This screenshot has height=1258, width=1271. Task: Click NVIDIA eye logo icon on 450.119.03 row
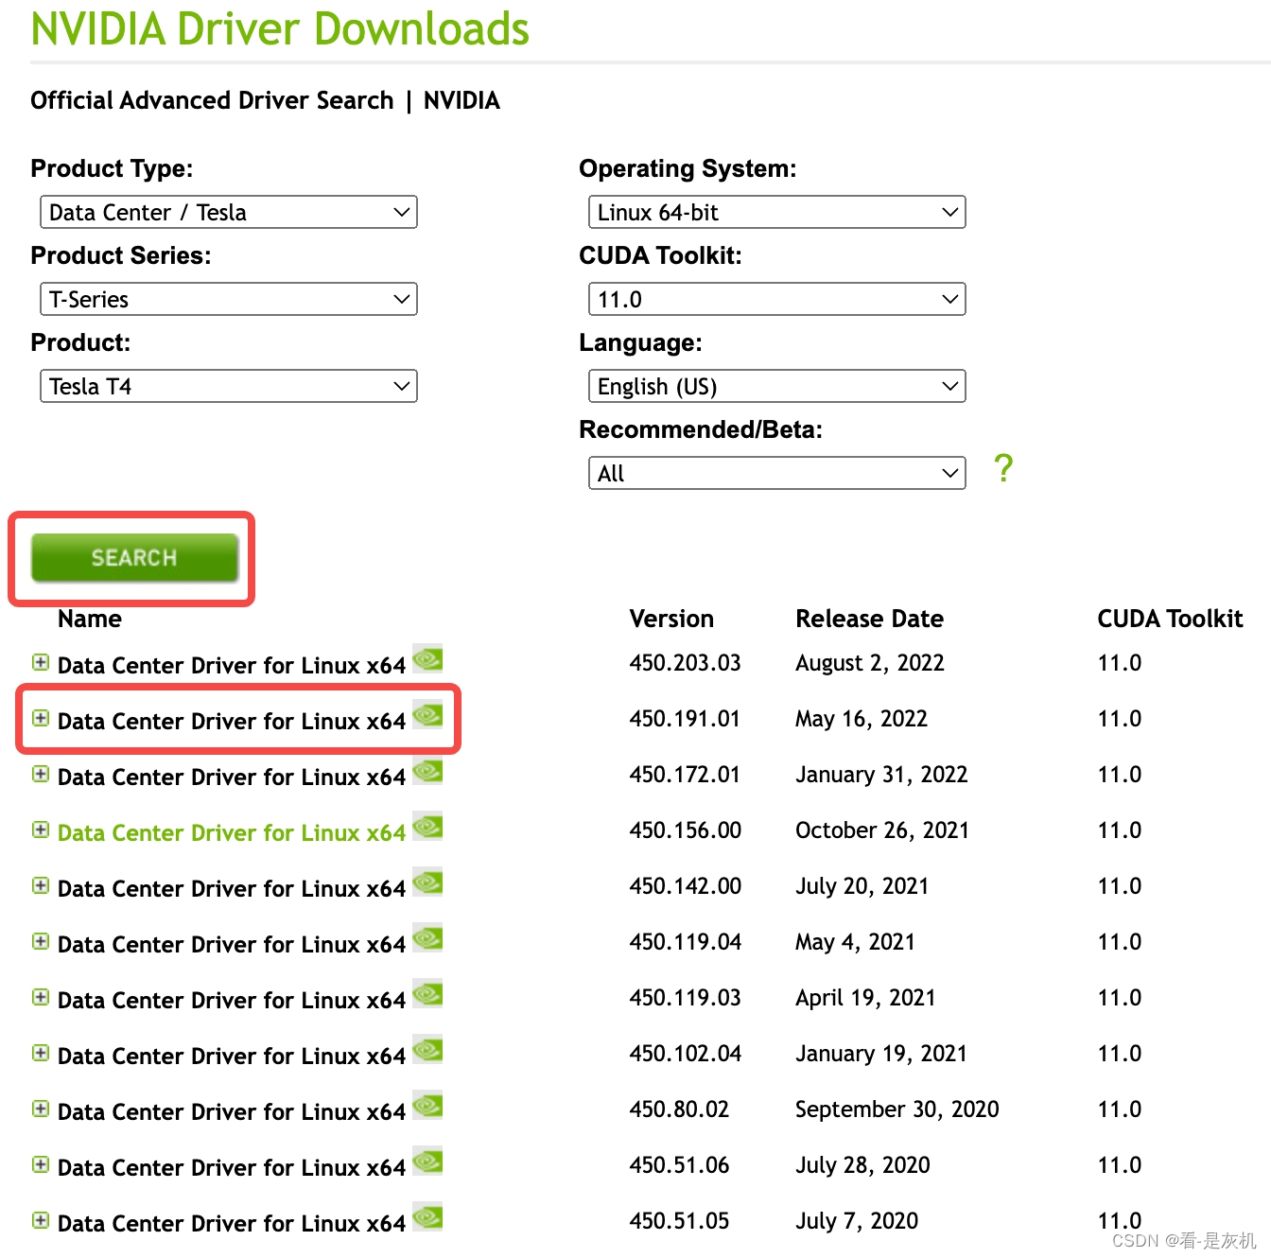tap(427, 993)
